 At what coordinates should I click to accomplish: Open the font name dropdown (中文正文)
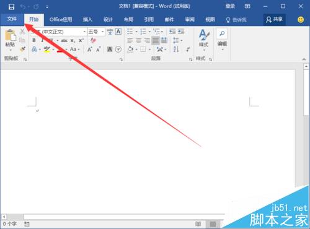pyautogui.click(x=84, y=32)
